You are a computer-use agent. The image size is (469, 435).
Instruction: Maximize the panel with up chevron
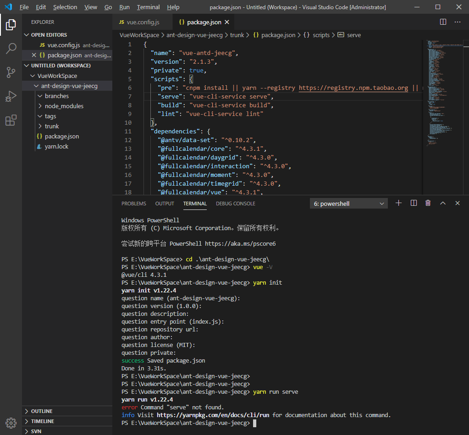click(x=443, y=204)
